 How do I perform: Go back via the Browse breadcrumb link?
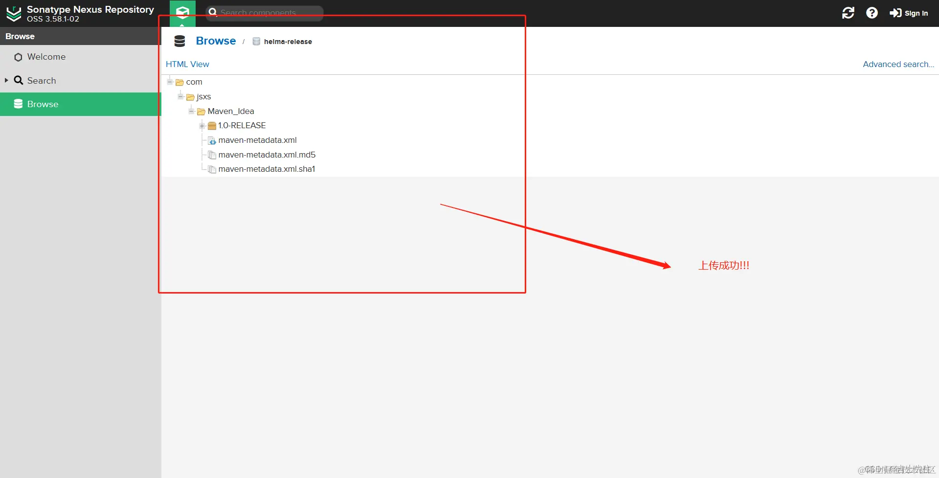pyautogui.click(x=216, y=41)
